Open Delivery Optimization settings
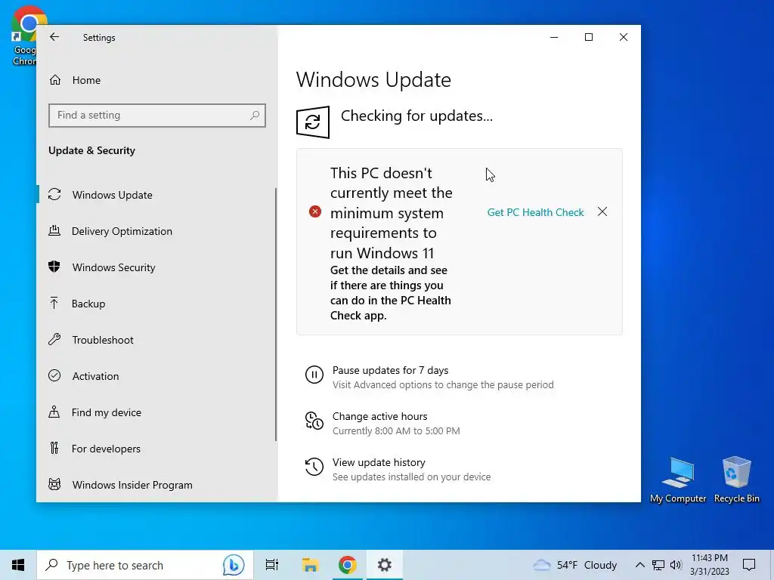 pos(156,231)
